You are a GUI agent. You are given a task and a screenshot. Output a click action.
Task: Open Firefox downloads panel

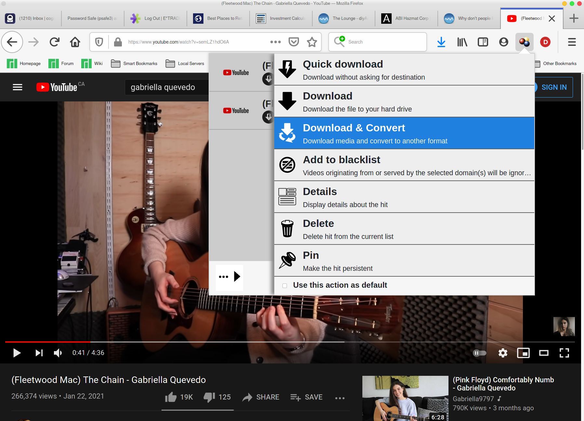[441, 42]
